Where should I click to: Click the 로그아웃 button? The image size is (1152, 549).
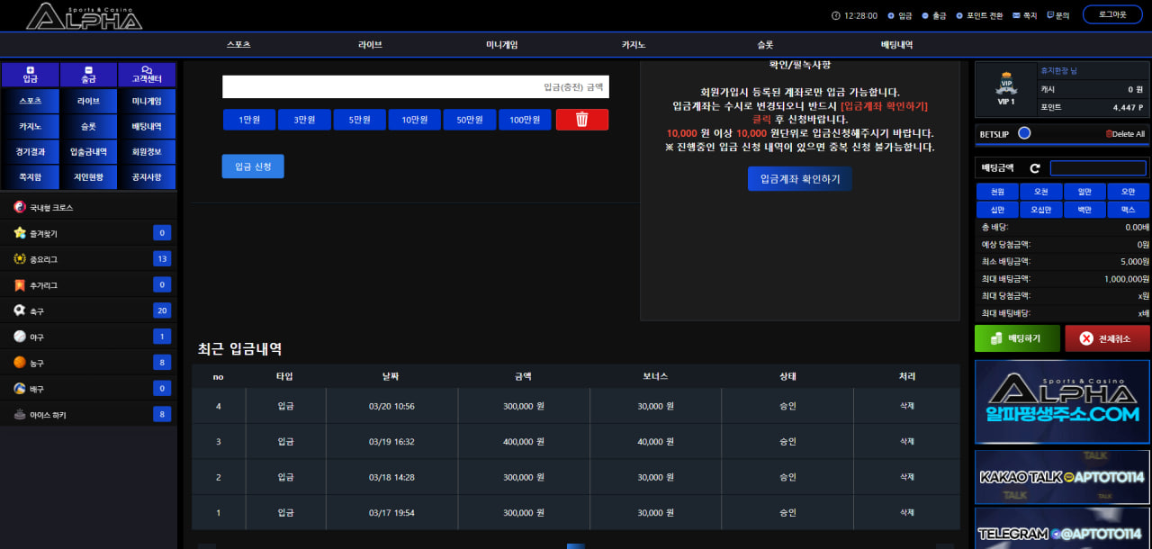tap(1112, 14)
